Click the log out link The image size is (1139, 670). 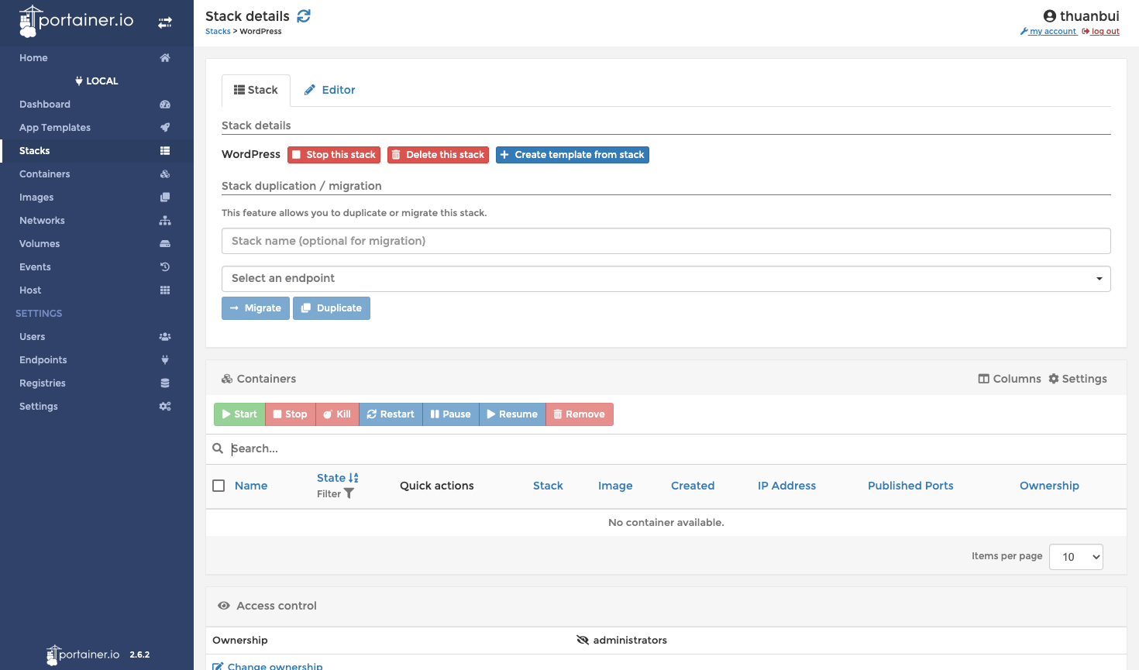click(1101, 32)
